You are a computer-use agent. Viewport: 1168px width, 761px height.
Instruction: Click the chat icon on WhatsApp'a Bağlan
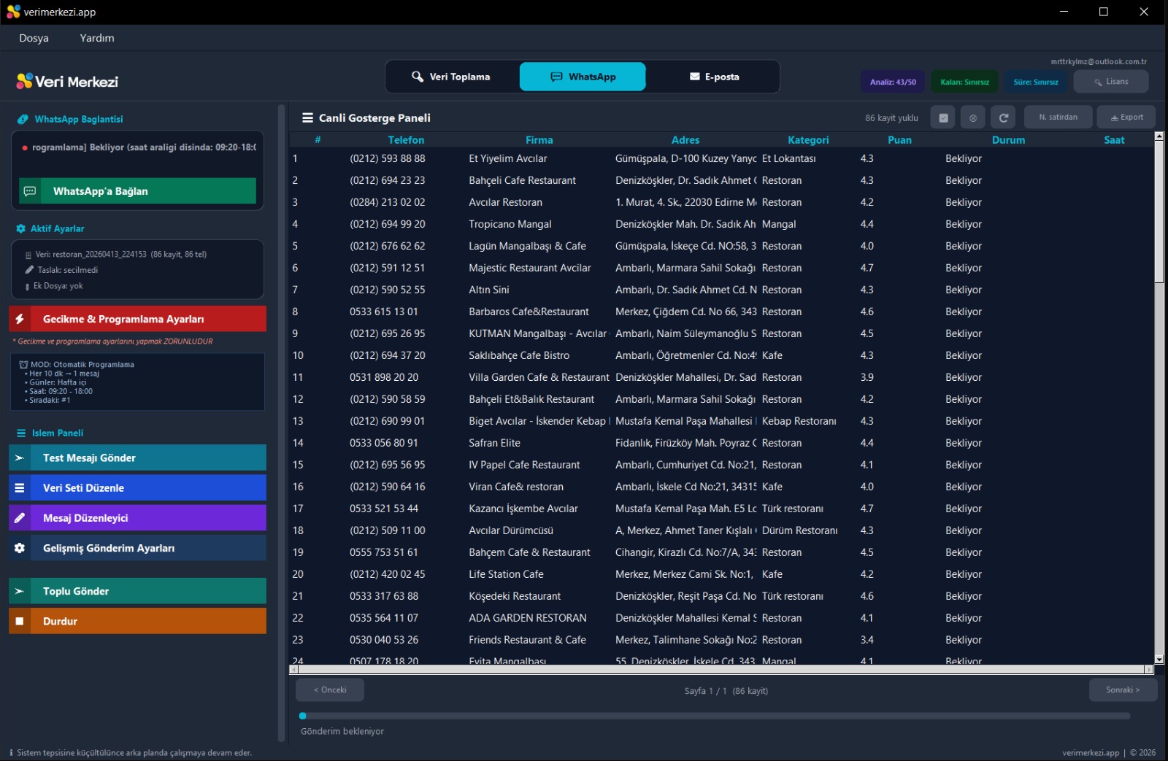point(30,191)
